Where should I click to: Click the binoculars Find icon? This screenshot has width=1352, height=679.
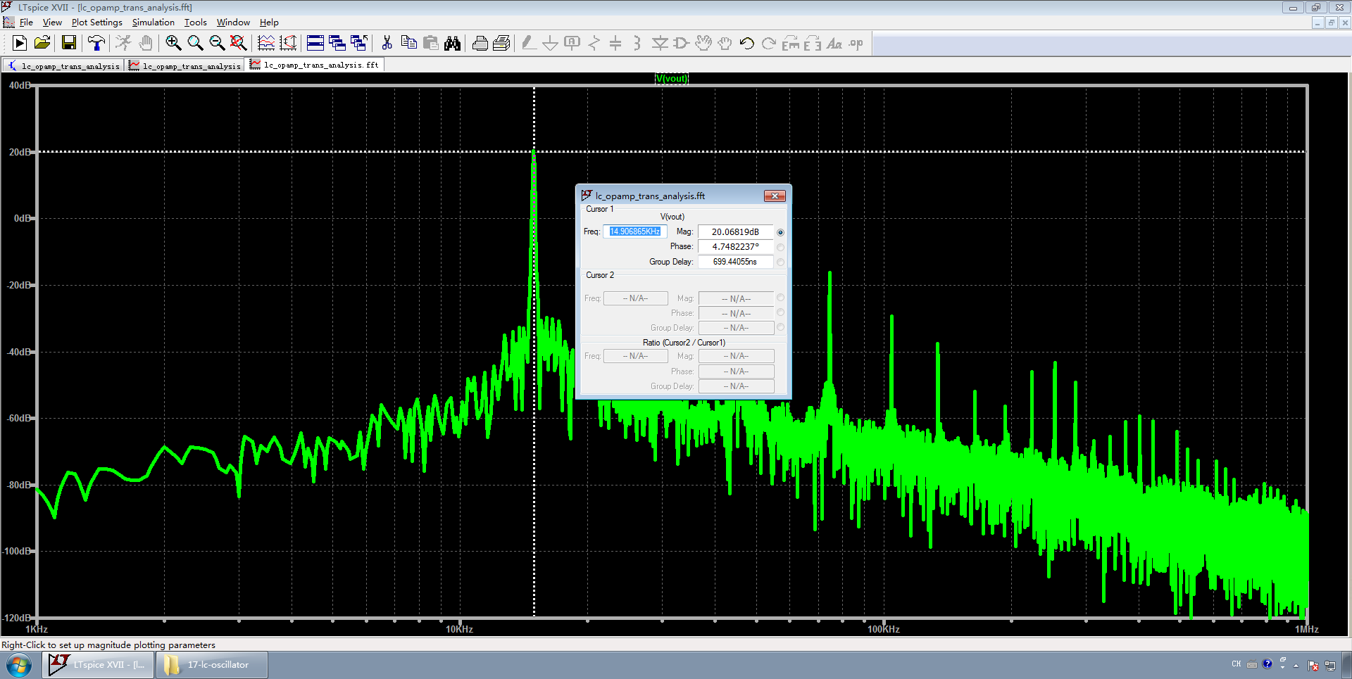452,44
